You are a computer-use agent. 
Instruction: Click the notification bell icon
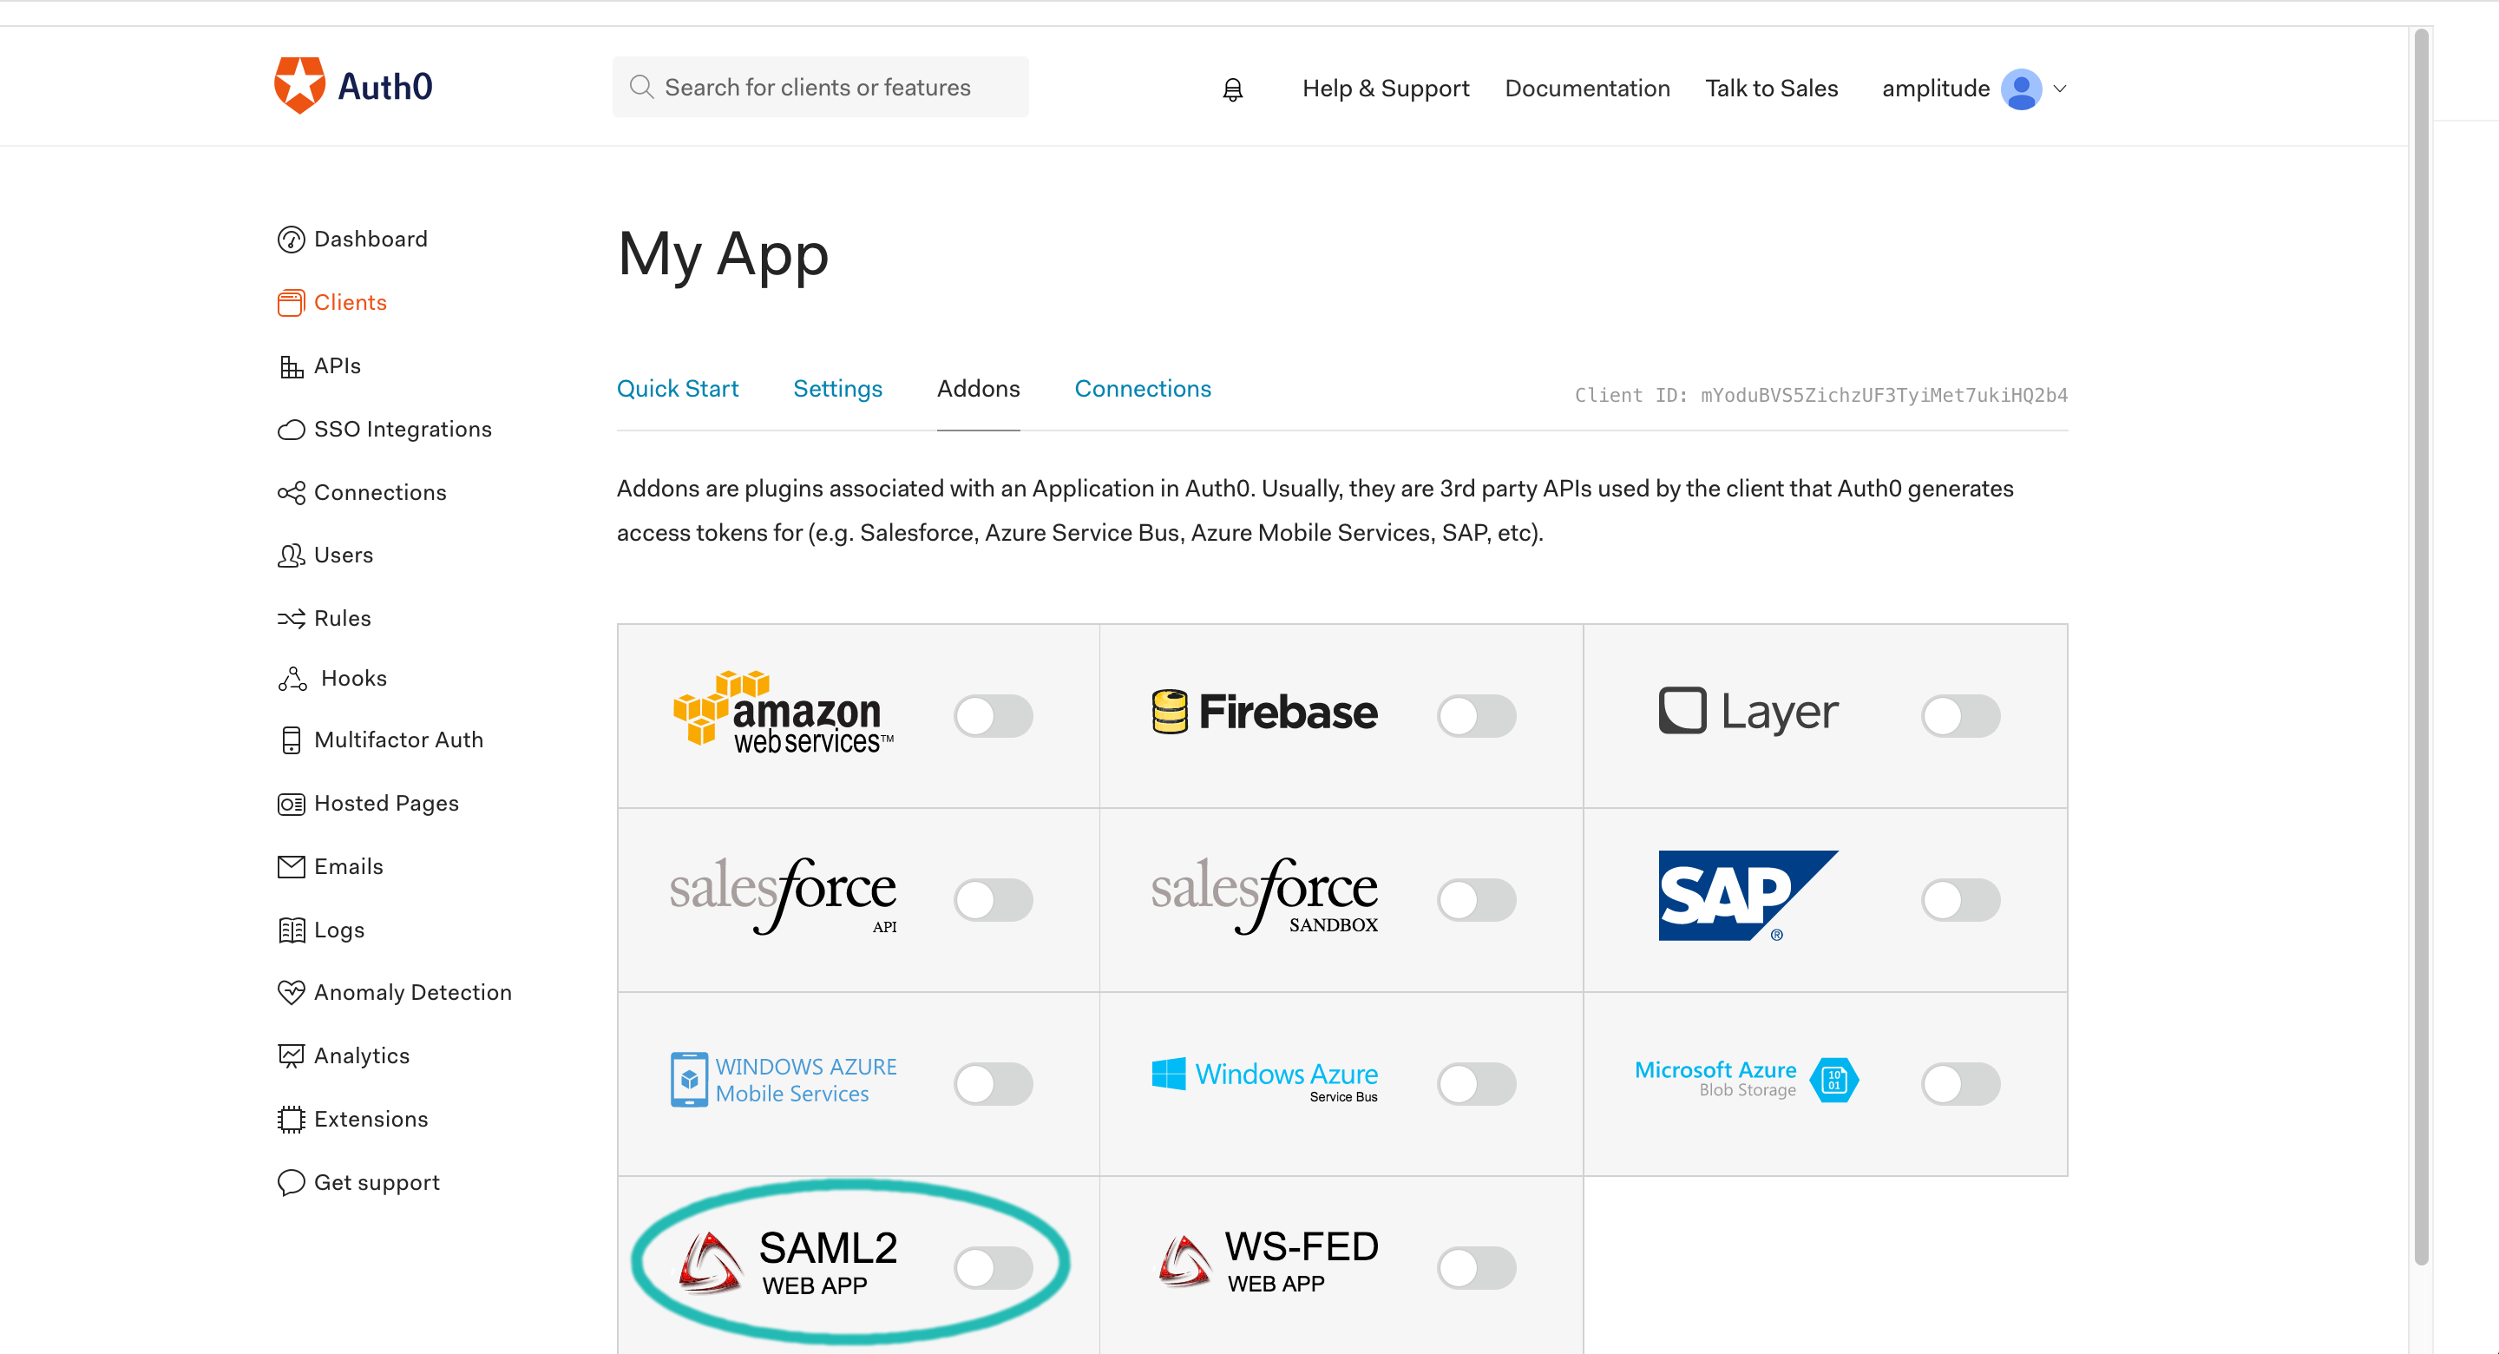[1233, 89]
